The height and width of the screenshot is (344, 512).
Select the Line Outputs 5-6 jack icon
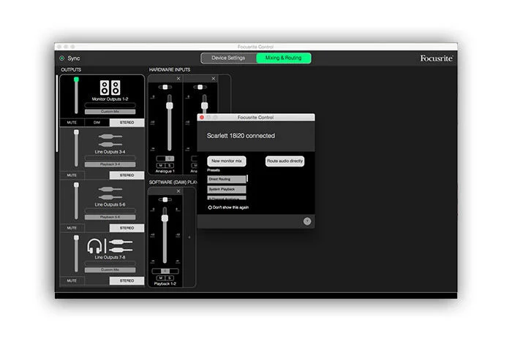tap(110, 193)
